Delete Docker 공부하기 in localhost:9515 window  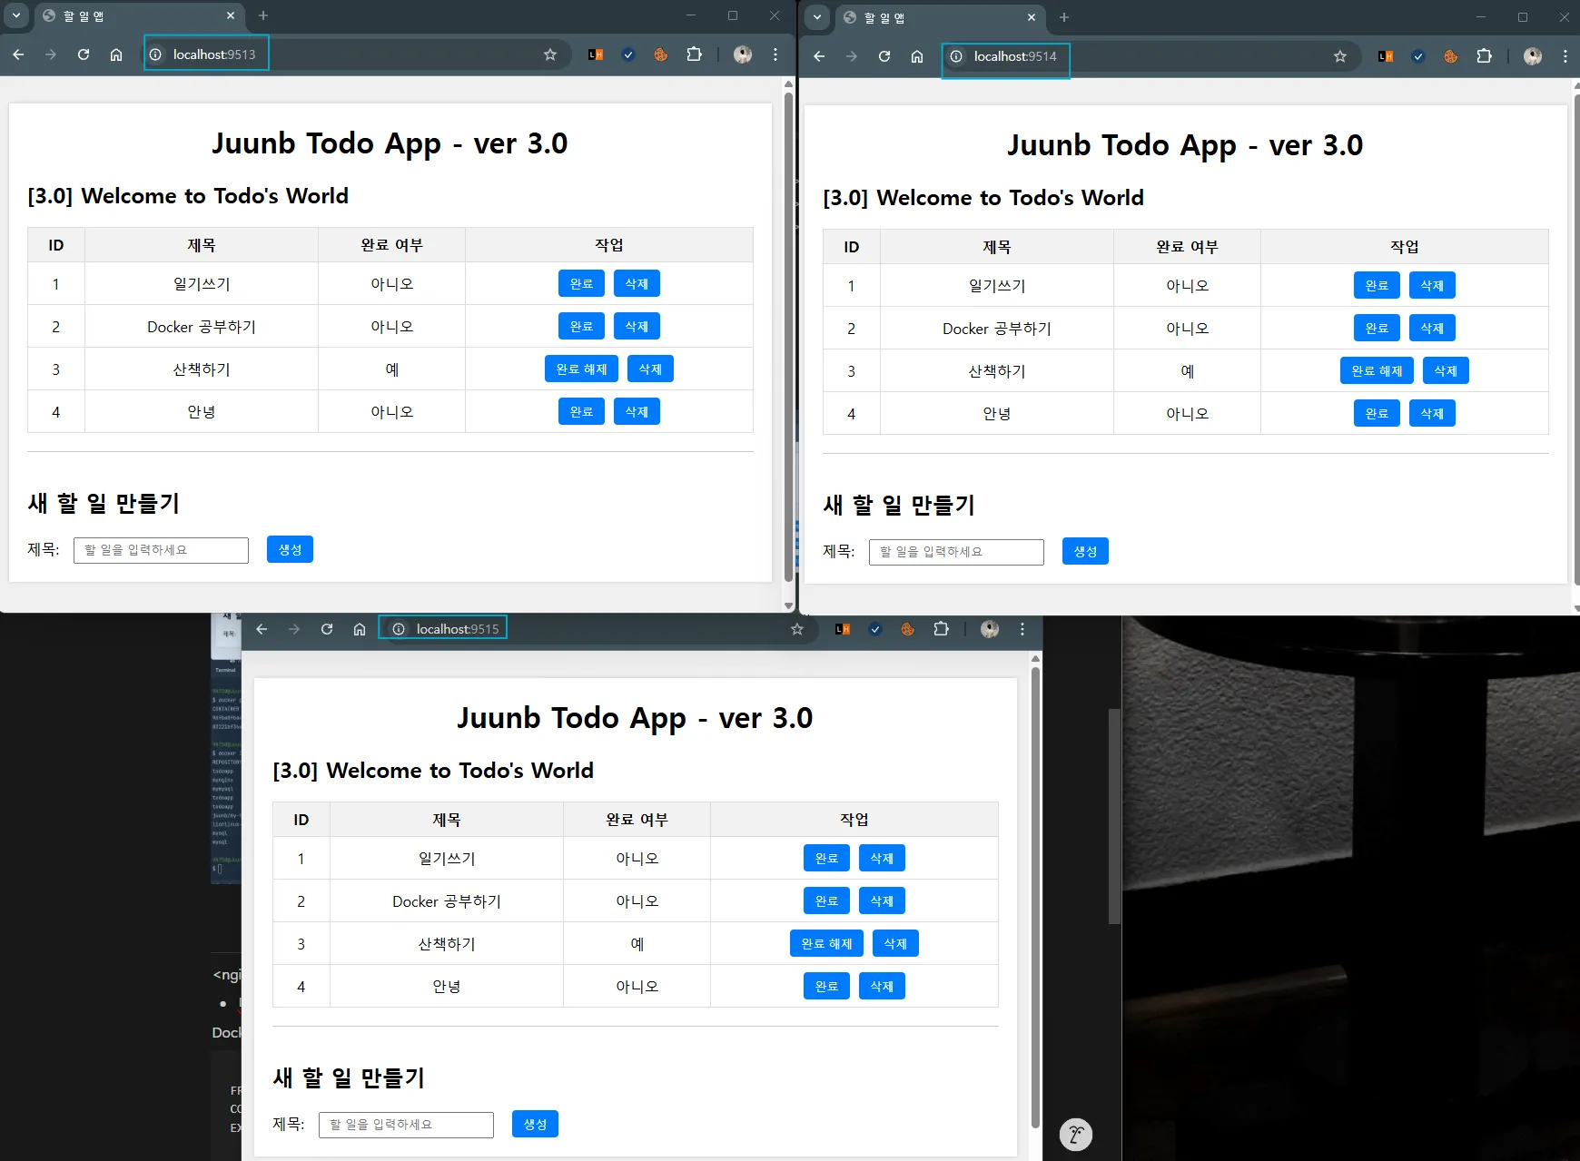(882, 900)
